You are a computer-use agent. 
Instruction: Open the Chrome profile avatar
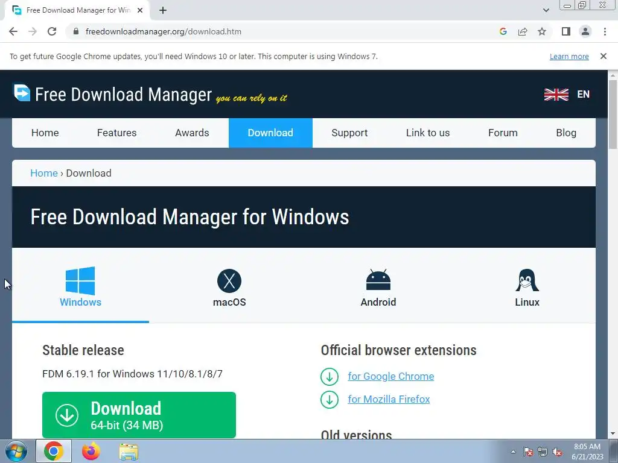585,31
